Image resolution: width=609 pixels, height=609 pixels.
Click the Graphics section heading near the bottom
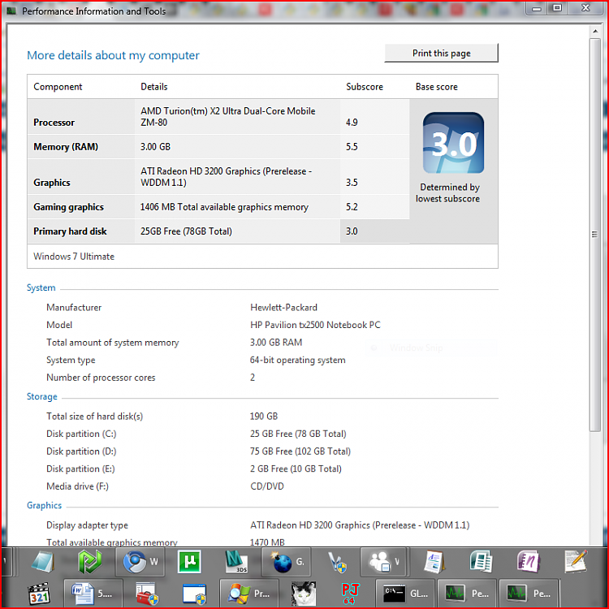coord(44,505)
